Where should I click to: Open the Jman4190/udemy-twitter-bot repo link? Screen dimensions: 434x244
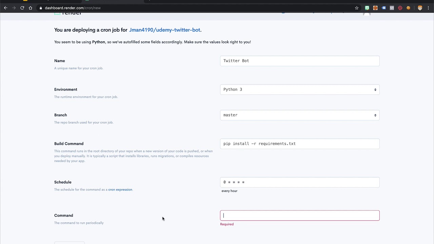click(164, 30)
